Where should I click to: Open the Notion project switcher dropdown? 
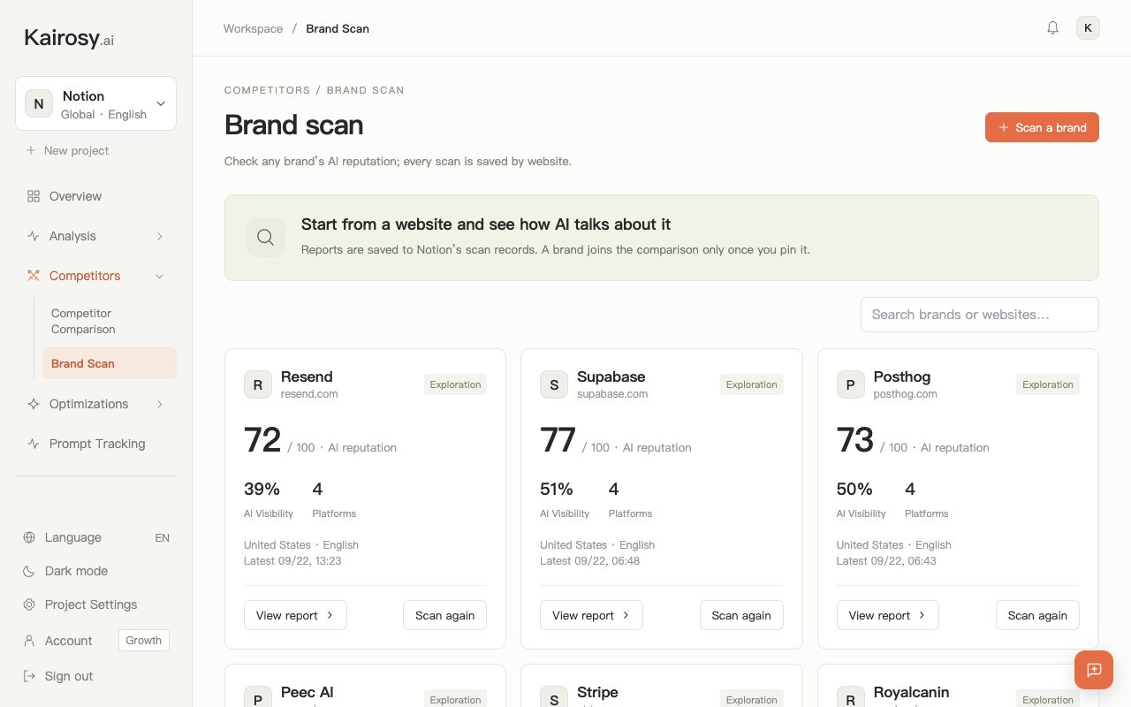pyautogui.click(x=95, y=103)
